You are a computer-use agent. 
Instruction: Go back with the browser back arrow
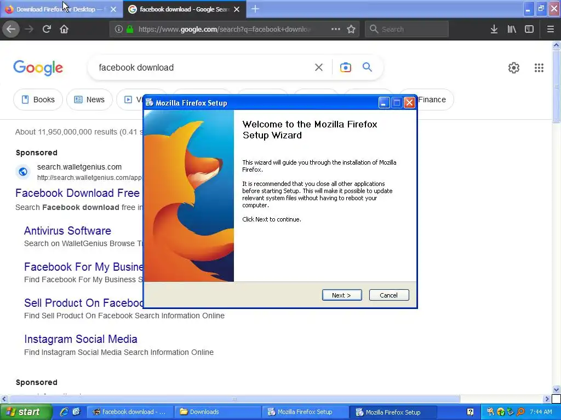pos(11,30)
